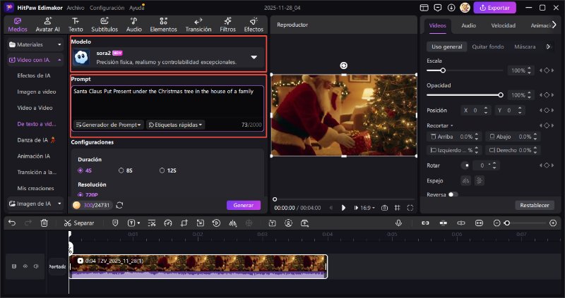Click the Exportar button

495,8
